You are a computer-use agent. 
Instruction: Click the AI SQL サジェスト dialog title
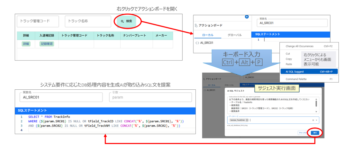pos(236,91)
